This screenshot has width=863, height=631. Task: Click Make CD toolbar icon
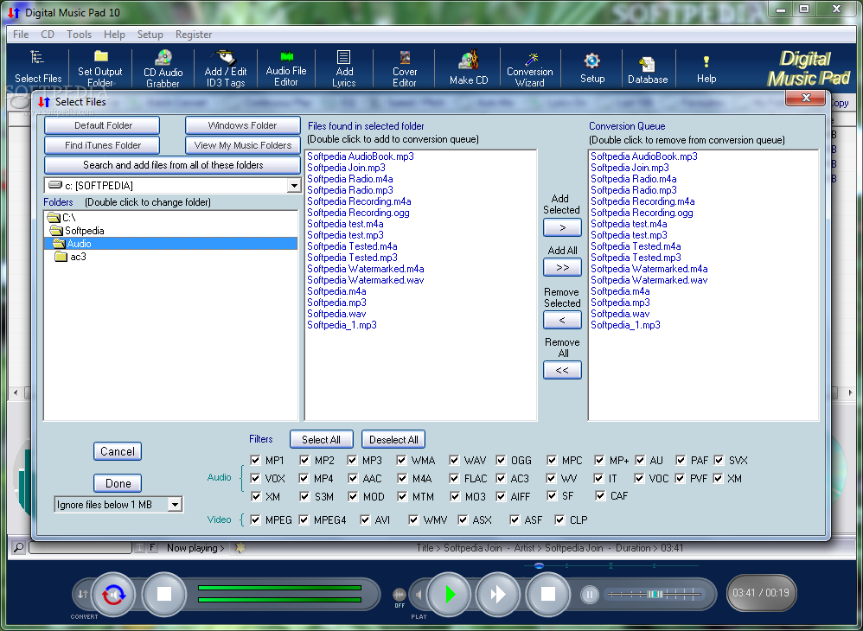469,67
